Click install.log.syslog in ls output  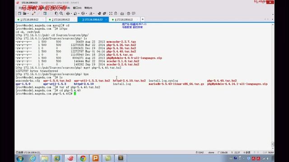(163, 81)
